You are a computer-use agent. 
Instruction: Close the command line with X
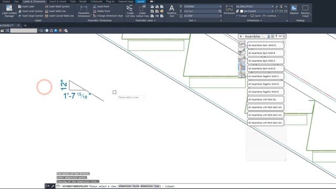[48, 186]
